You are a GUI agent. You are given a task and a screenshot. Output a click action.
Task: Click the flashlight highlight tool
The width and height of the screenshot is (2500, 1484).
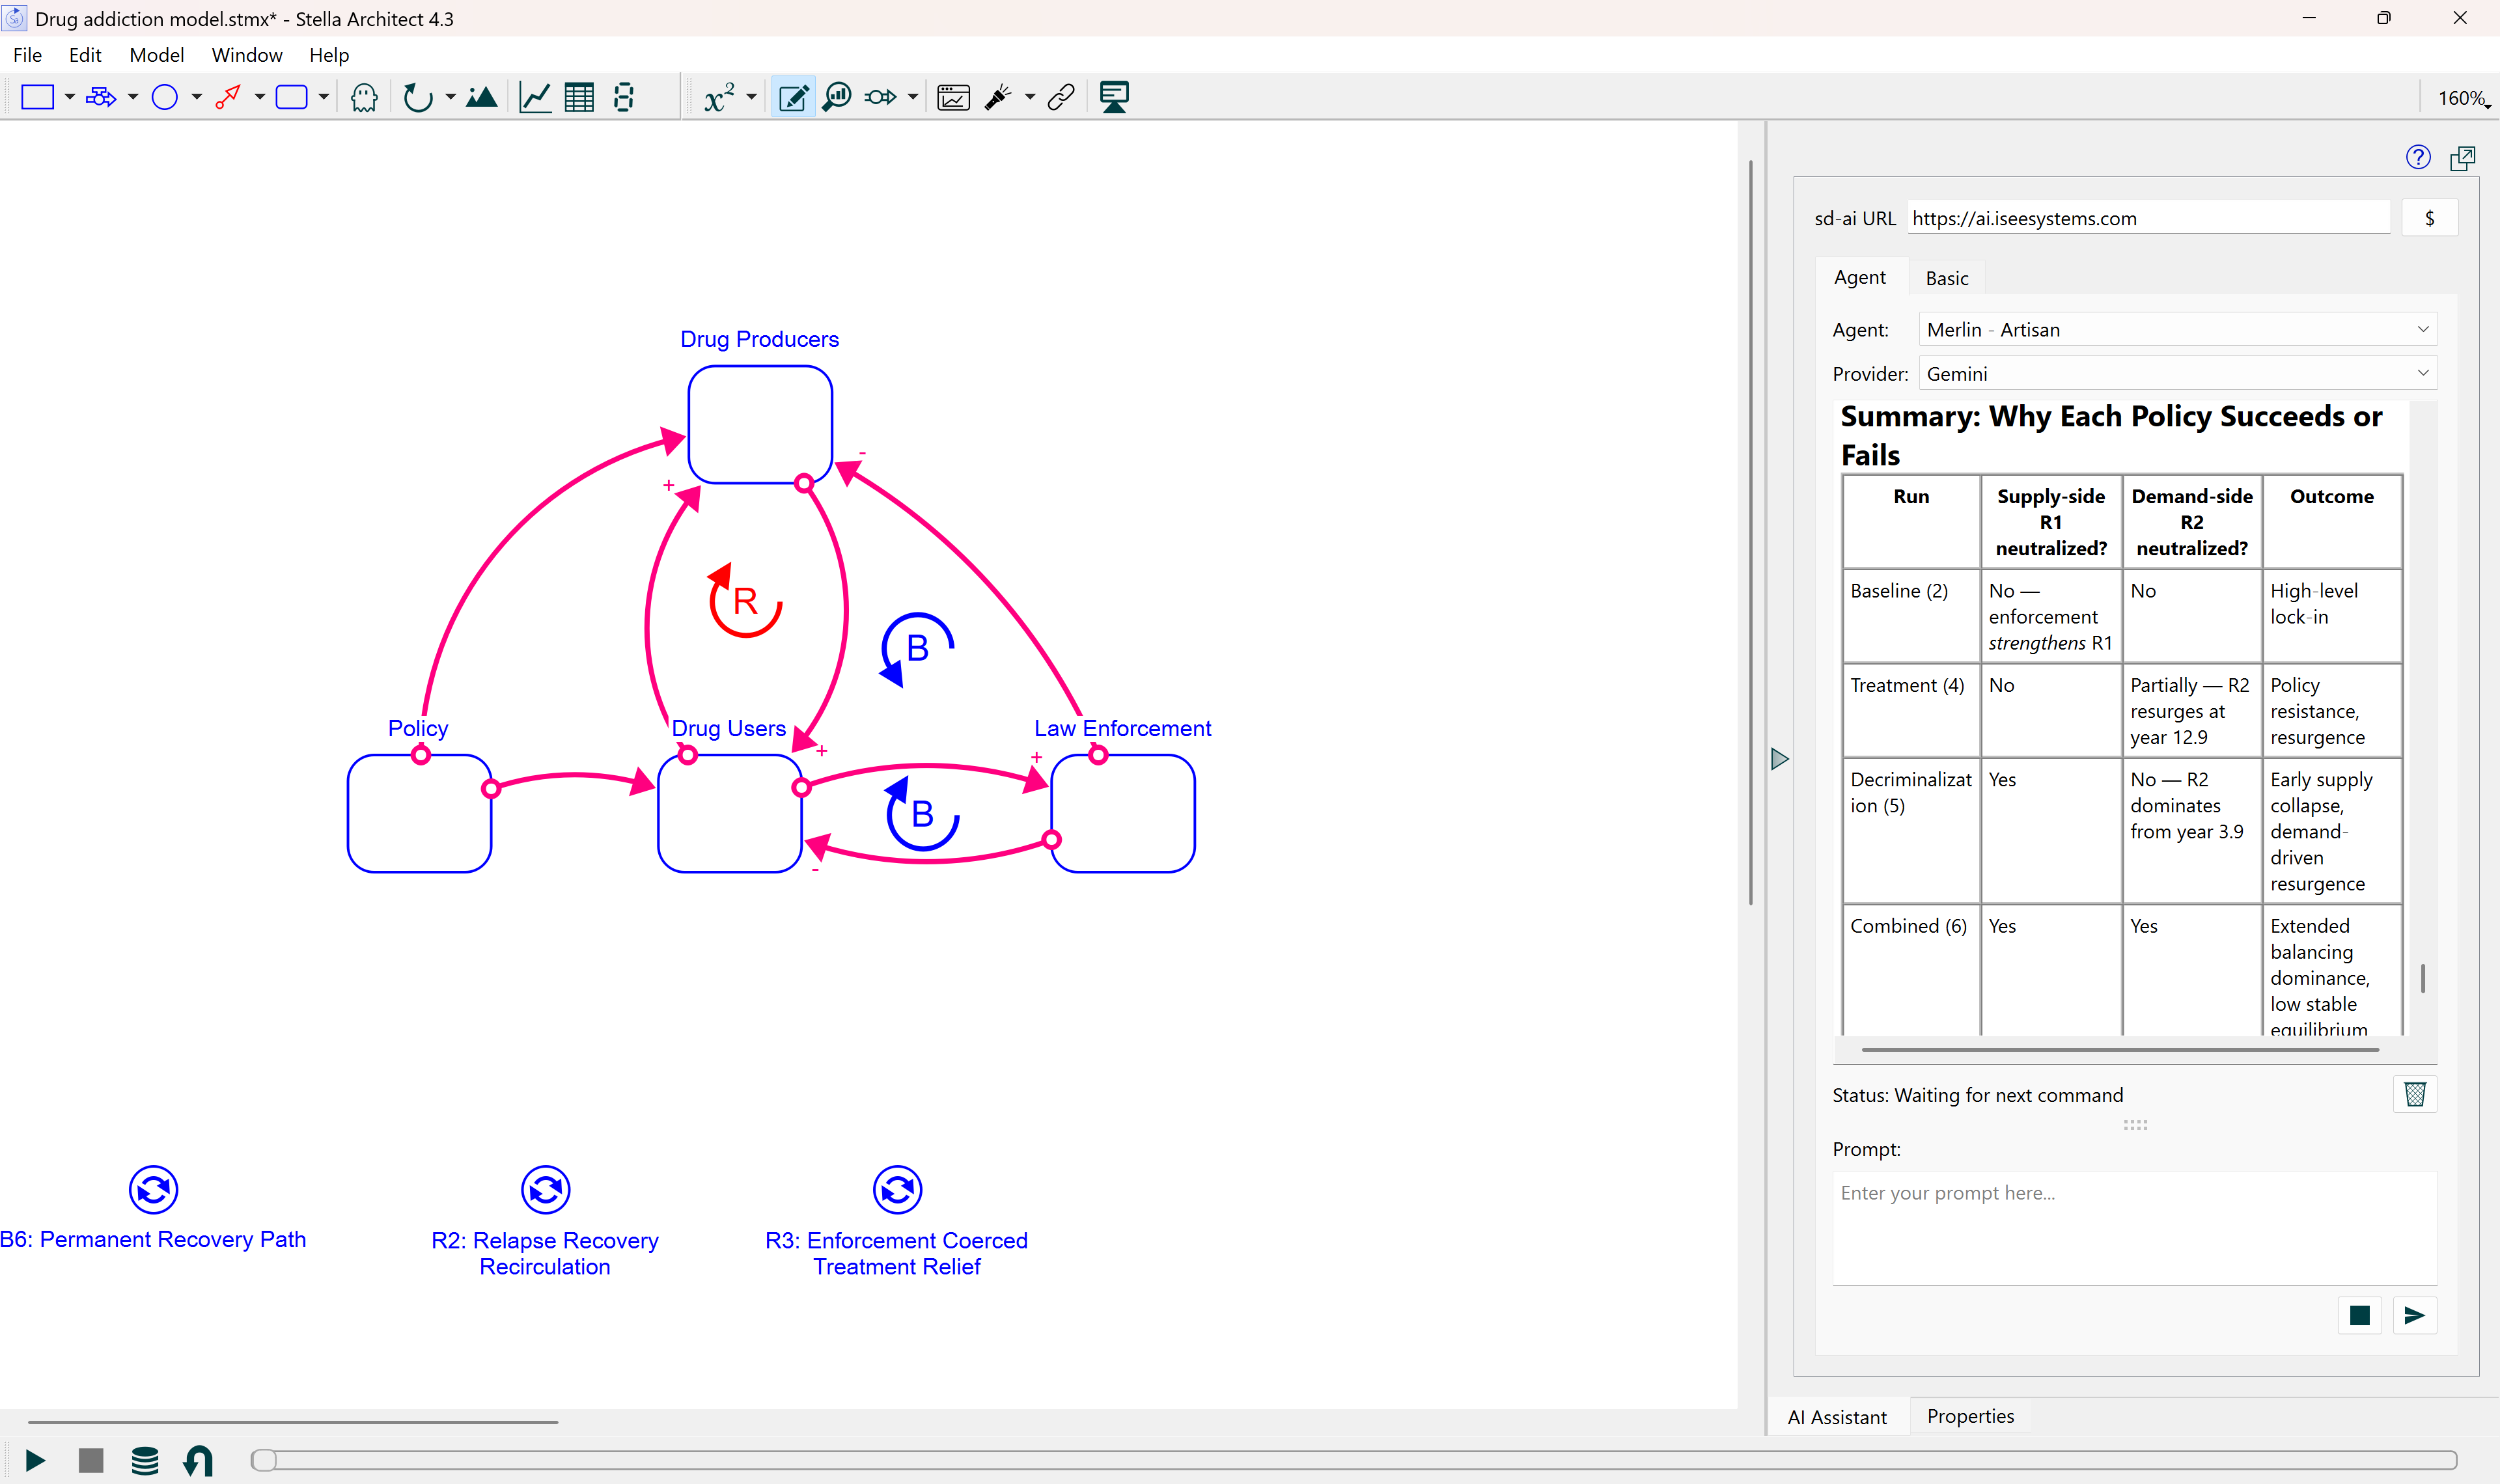pos(998,97)
